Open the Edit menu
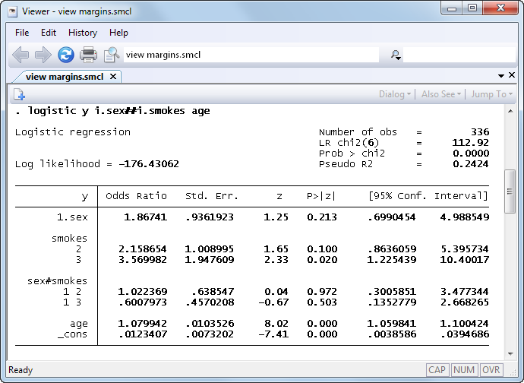This screenshot has height=383, width=524. point(49,33)
